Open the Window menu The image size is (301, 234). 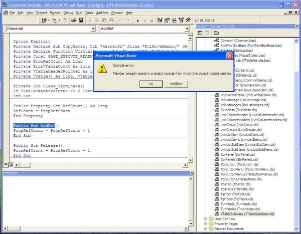click(x=117, y=13)
